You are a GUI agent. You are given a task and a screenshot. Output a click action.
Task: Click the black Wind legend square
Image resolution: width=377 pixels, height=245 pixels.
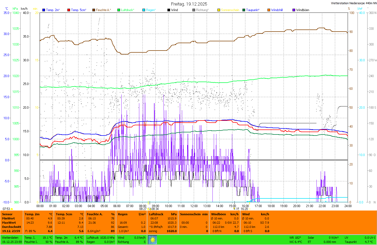point(169,10)
